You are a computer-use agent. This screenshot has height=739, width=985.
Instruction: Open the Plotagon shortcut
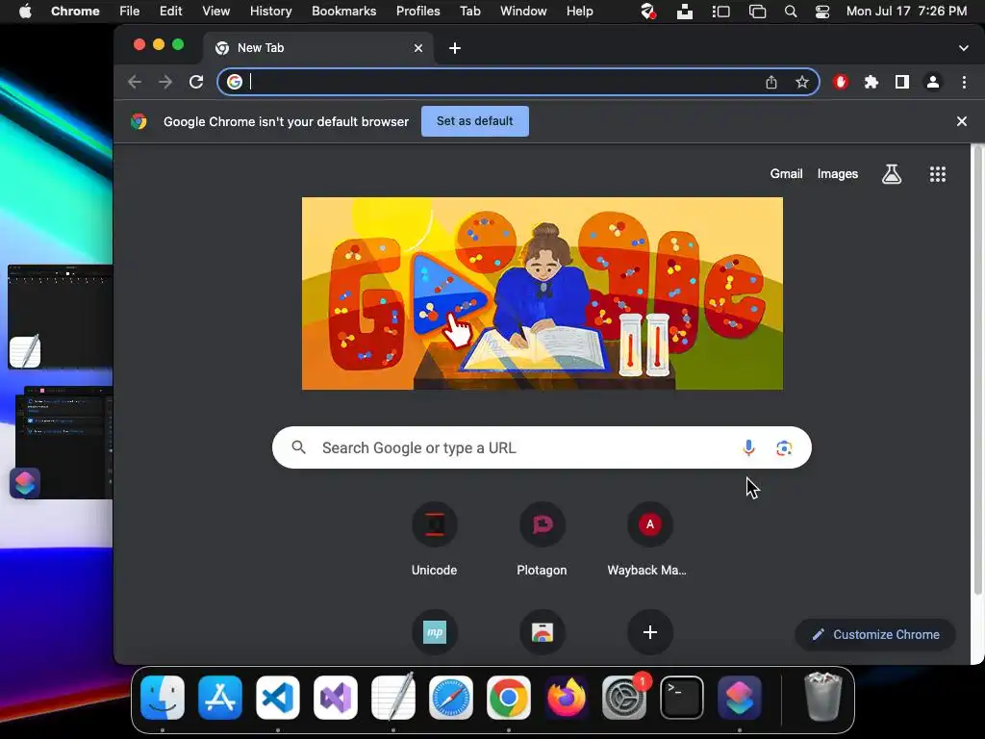pyautogui.click(x=543, y=539)
